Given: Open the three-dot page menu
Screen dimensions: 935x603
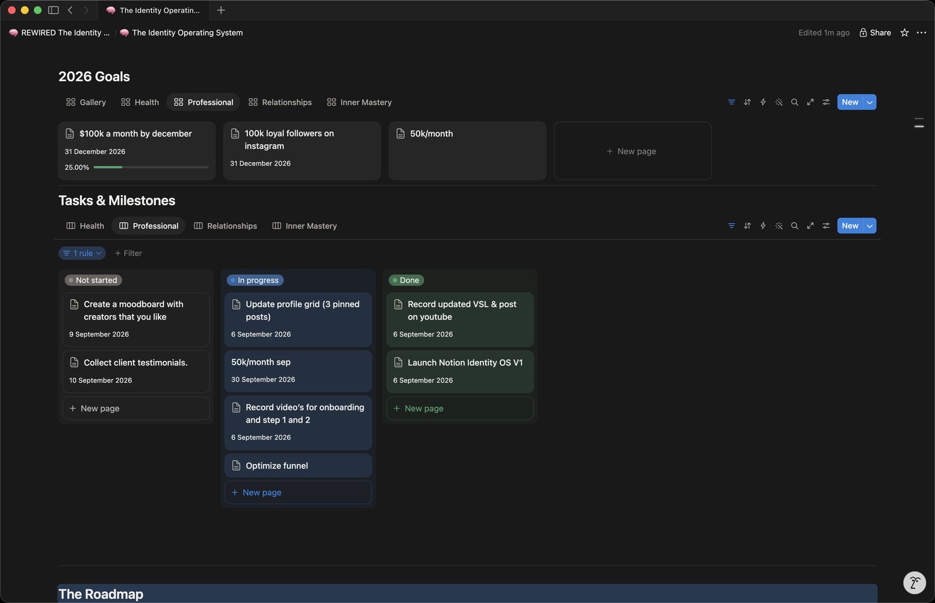Looking at the screenshot, I should pyautogui.click(x=922, y=33).
